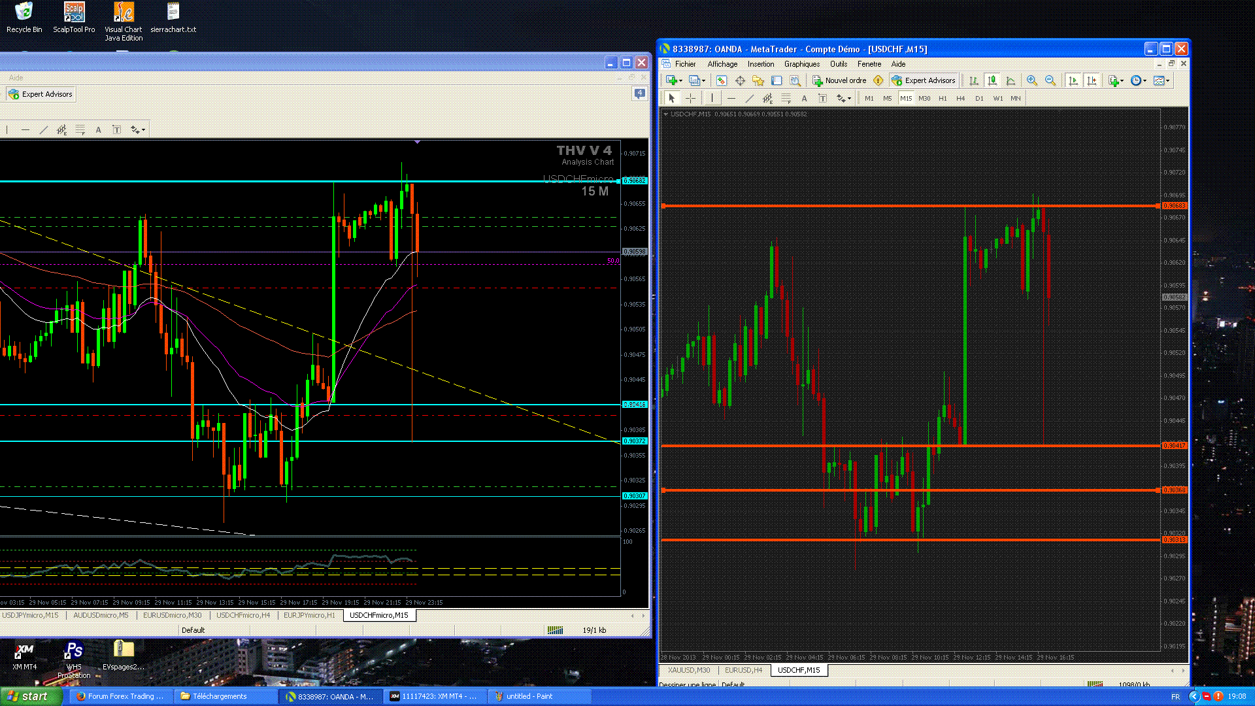Open the Market Watch panel icon

click(721, 80)
